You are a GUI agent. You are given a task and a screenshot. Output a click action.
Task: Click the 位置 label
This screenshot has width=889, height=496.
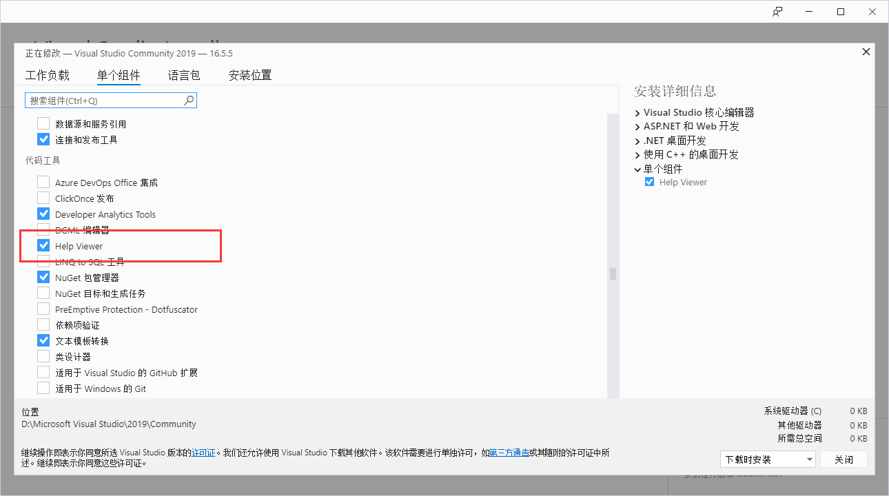[x=30, y=411]
